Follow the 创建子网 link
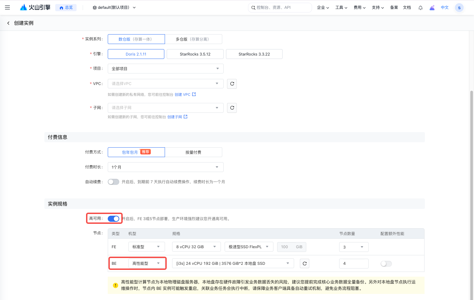Screen dimensions: 474x300 tap(178, 117)
